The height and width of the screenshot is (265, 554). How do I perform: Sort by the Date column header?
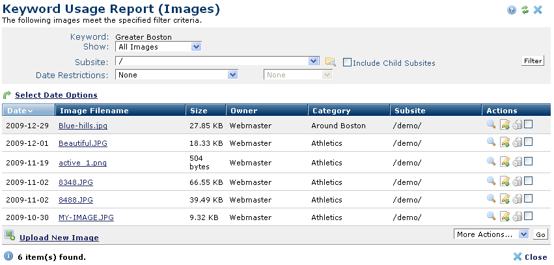pos(20,111)
